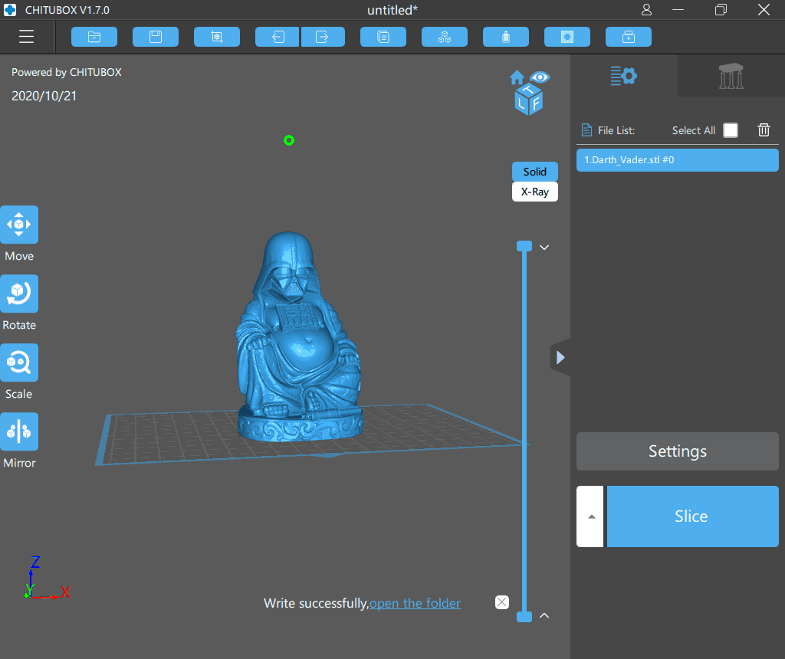Viewport: 785px width, 659px height.
Task: Click the File List document icon
Action: (x=586, y=130)
